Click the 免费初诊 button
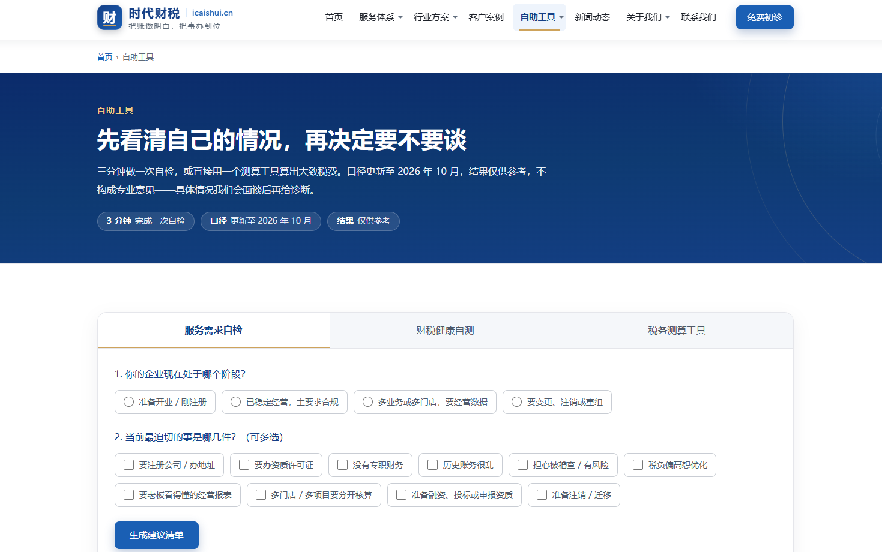This screenshot has width=882, height=552. coord(764,17)
